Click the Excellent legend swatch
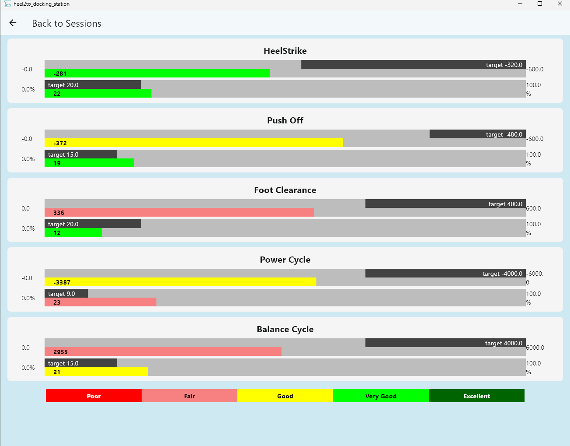Screen dimensions: 570x446 click(476, 396)
